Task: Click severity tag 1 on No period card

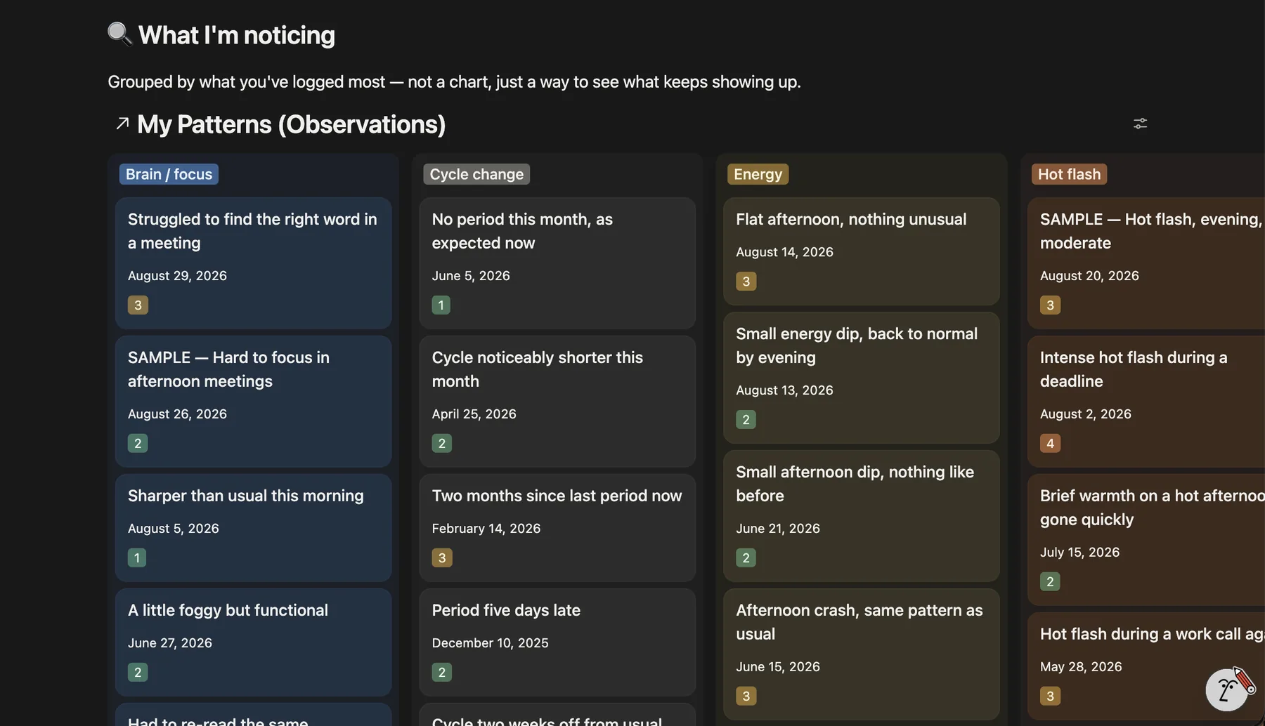Action: click(441, 305)
